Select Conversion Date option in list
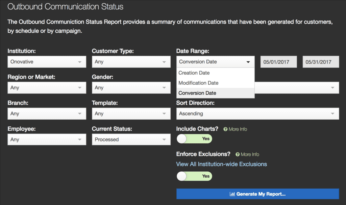 pyautogui.click(x=215, y=93)
